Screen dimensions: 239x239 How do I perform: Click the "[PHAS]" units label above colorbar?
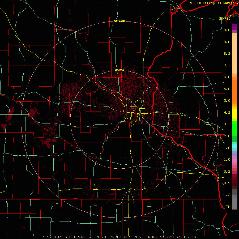[224, 18]
